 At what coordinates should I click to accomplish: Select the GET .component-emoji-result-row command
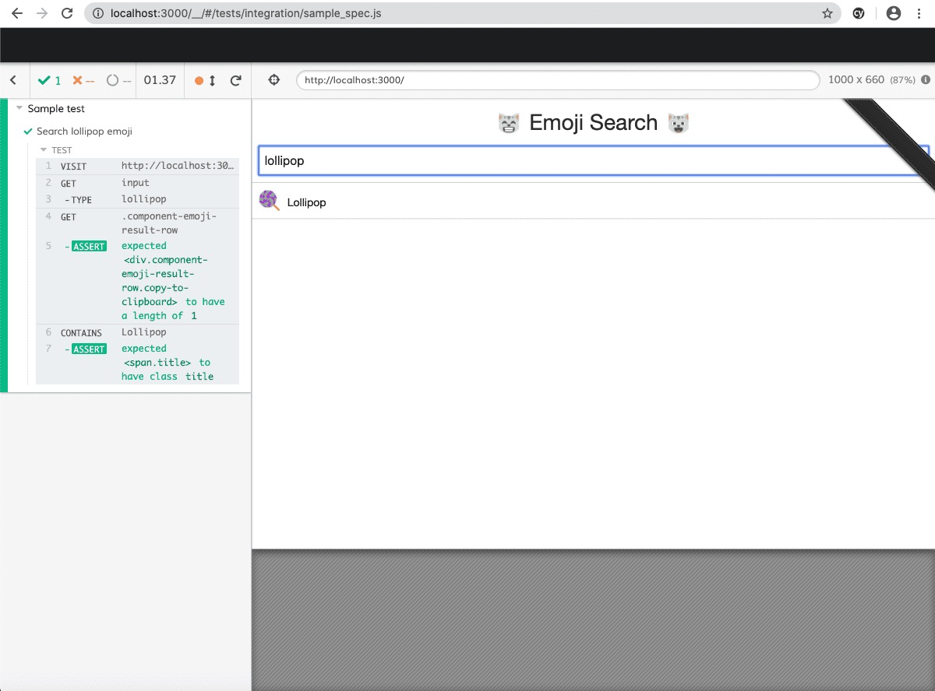(138, 223)
